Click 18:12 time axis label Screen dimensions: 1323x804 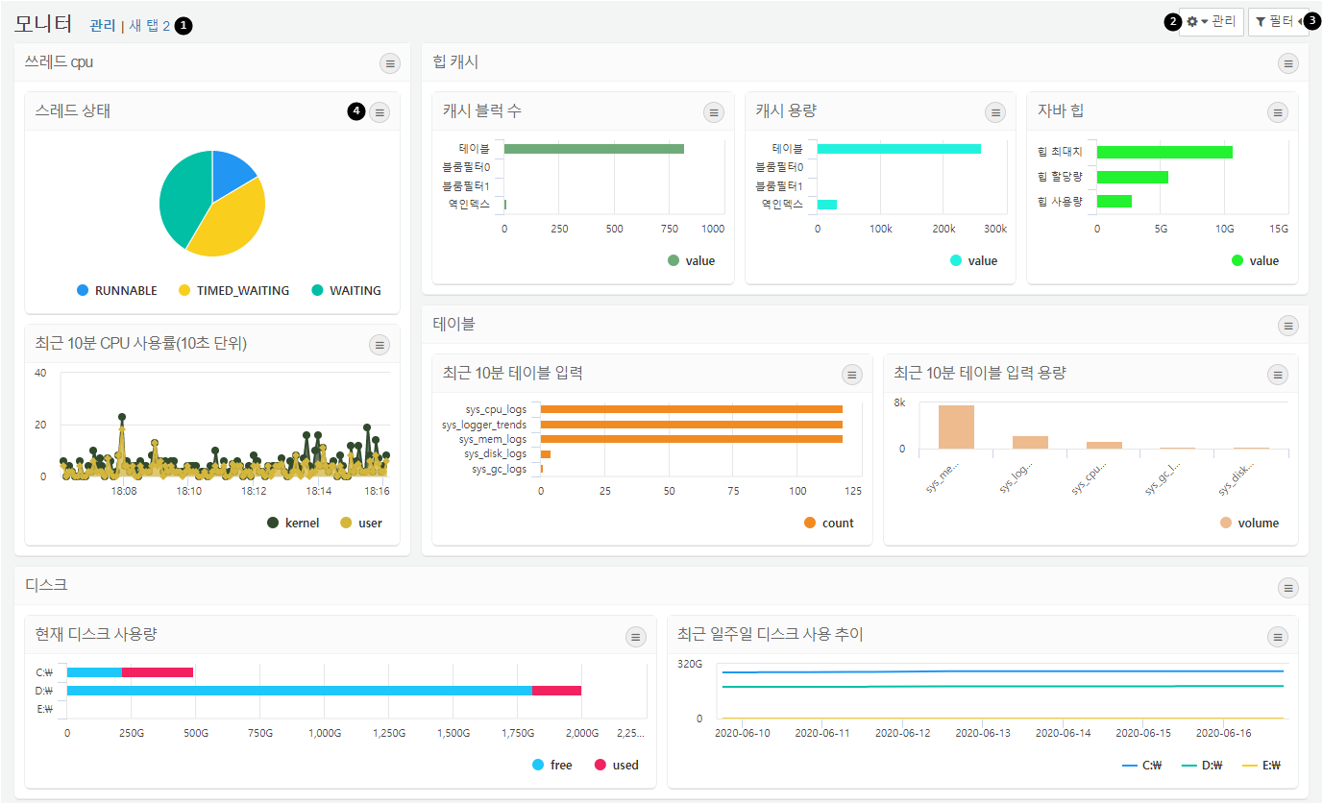[x=254, y=491]
